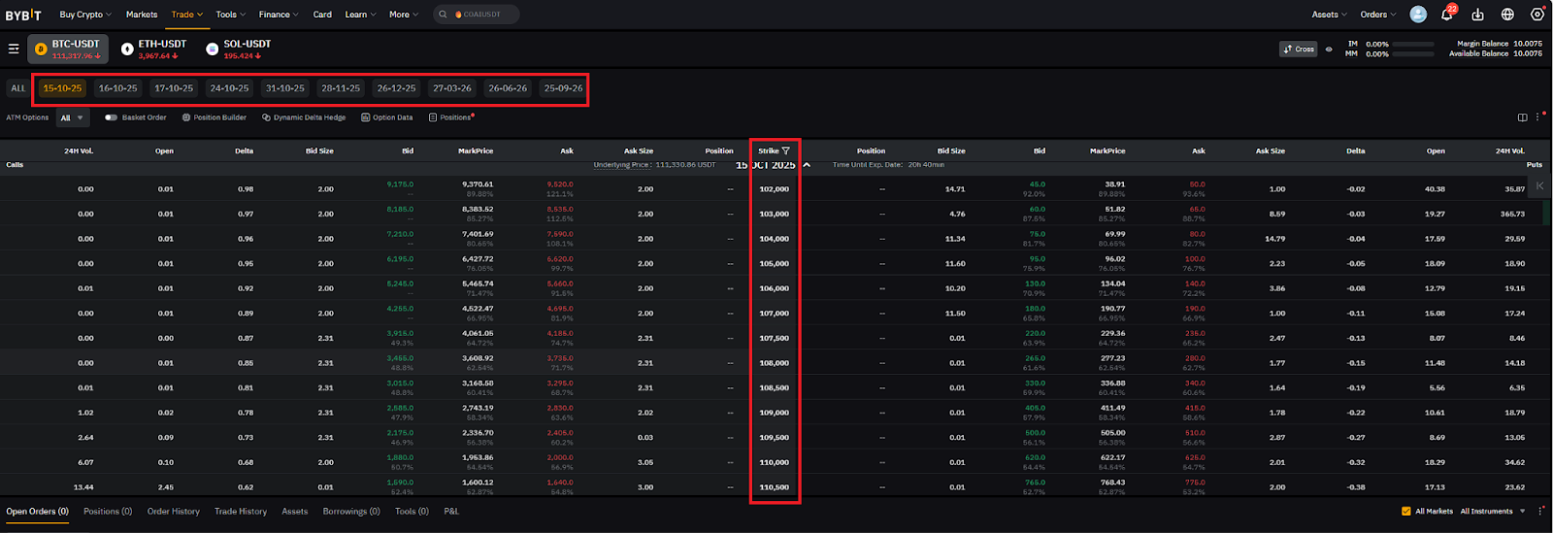Select the 25-09-26 expiry date
1553x533 pixels.
pos(563,88)
